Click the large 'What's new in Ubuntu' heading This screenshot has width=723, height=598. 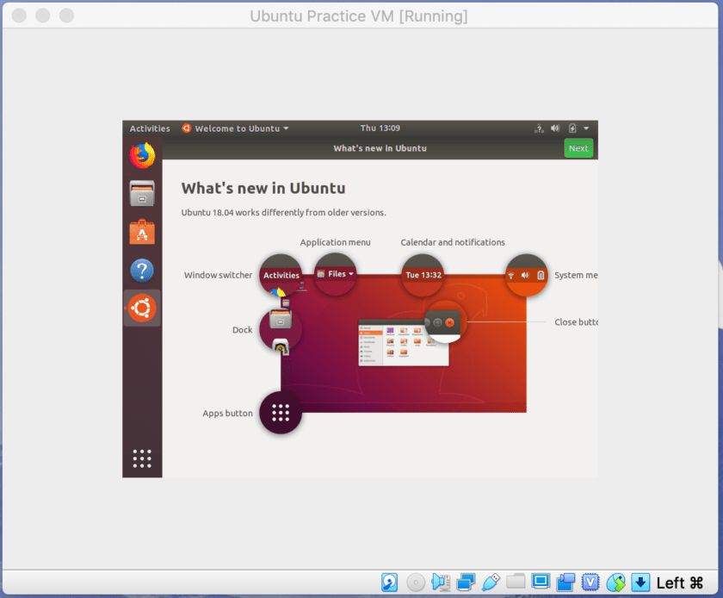[263, 189]
